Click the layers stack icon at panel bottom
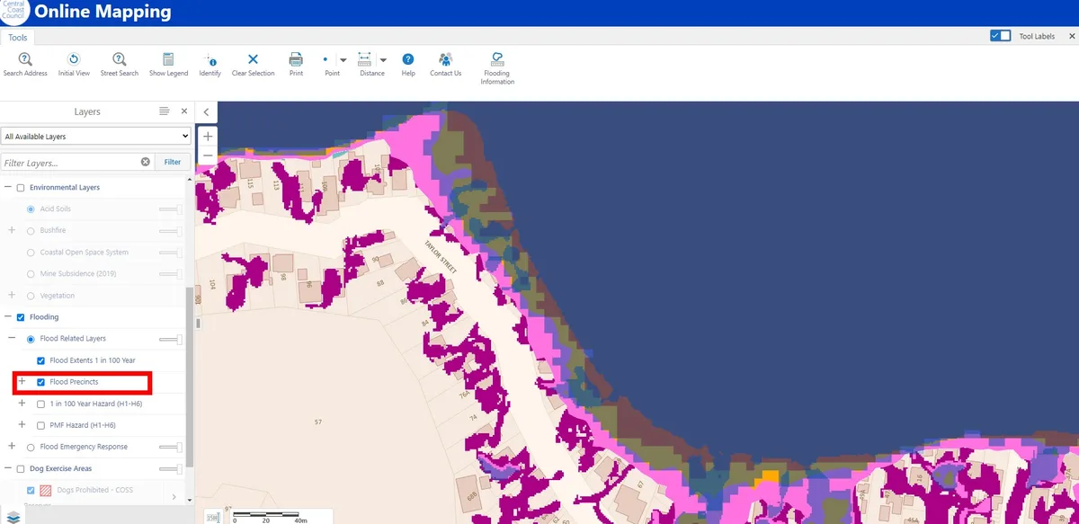 [x=14, y=518]
